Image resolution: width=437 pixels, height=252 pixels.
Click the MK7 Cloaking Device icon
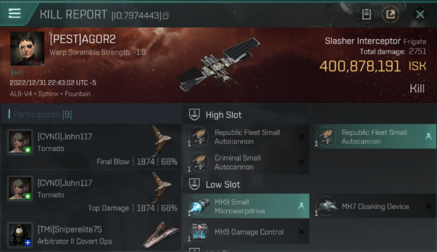click(x=326, y=206)
